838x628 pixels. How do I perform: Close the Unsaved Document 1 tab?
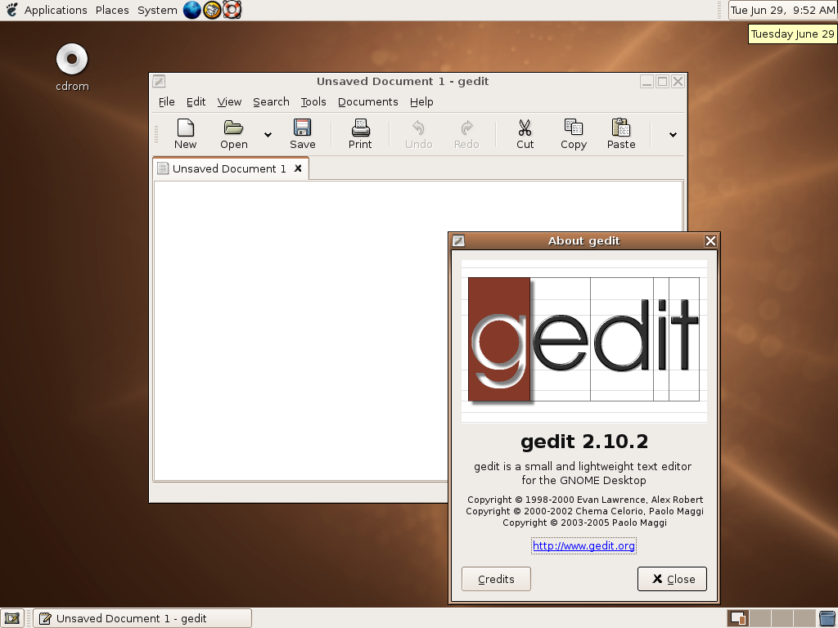(298, 168)
